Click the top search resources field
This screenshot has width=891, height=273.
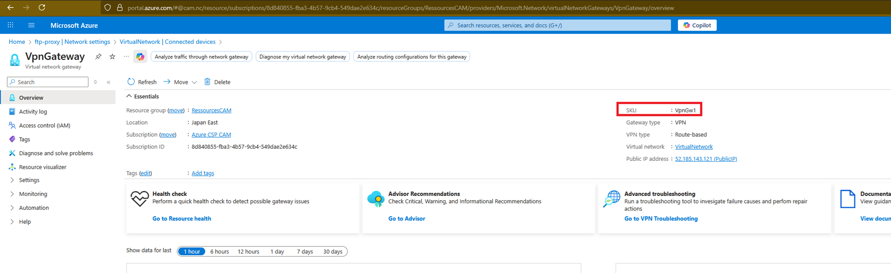pos(557,25)
